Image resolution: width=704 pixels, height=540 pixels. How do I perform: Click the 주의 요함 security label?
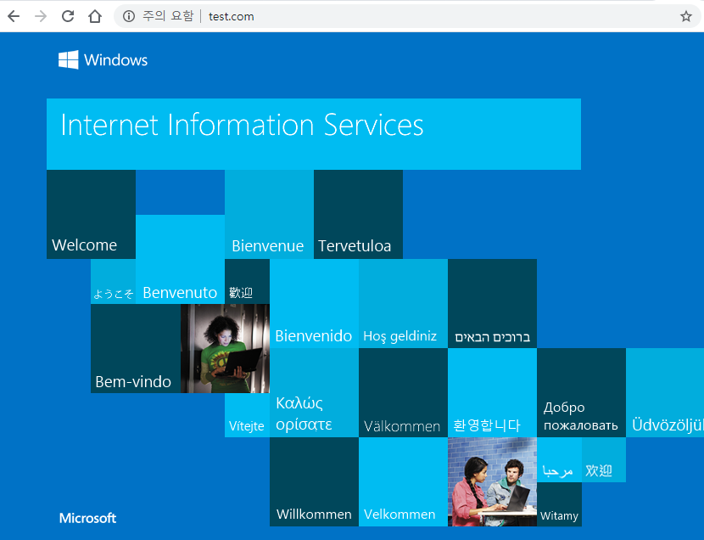tap(168, 16)
